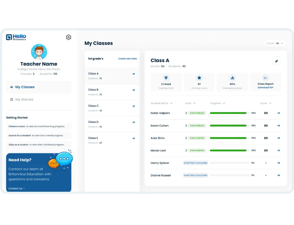Viewport: 294px width, 225px height.
Task: Click the arrow next to Class B
Action: pos(134,90)
